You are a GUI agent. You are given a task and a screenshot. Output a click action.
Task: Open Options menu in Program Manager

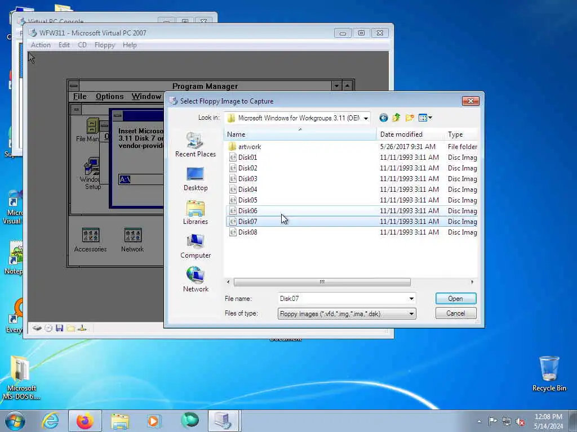pyautogui.click(x=110, y=96)
